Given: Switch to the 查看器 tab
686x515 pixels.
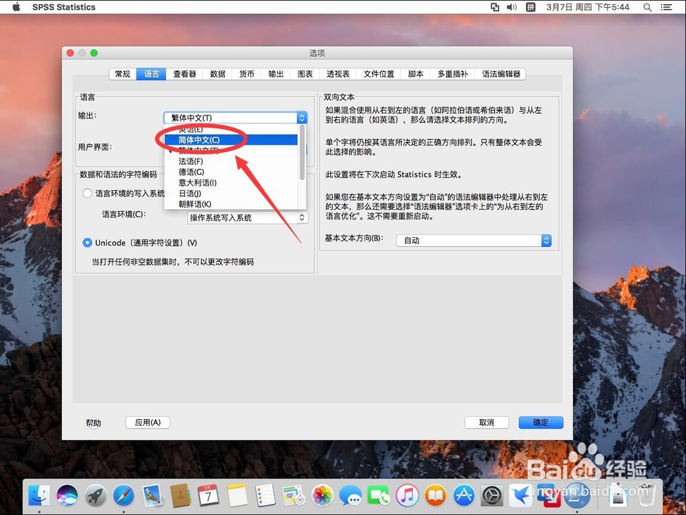Looking at the screenshot, I should tap(185, 74).
